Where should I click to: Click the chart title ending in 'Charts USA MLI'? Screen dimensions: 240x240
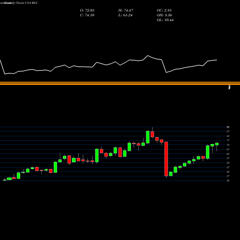(x=19, y=3)
